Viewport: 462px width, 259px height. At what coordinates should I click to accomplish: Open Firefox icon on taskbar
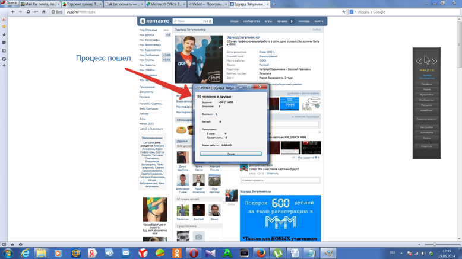(x=261, y=253)
